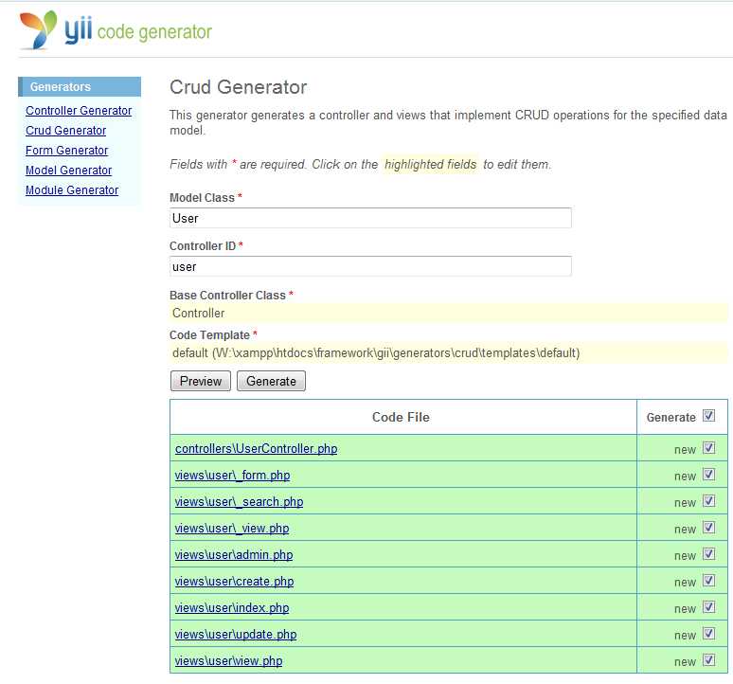Click the Crud Generator page heading

click(238, 87)
